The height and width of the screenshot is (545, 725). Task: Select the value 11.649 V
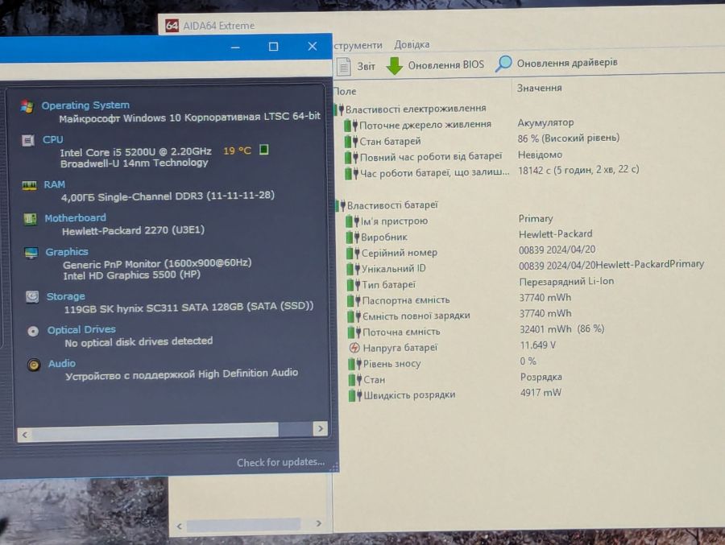click(x=538, y=345)
